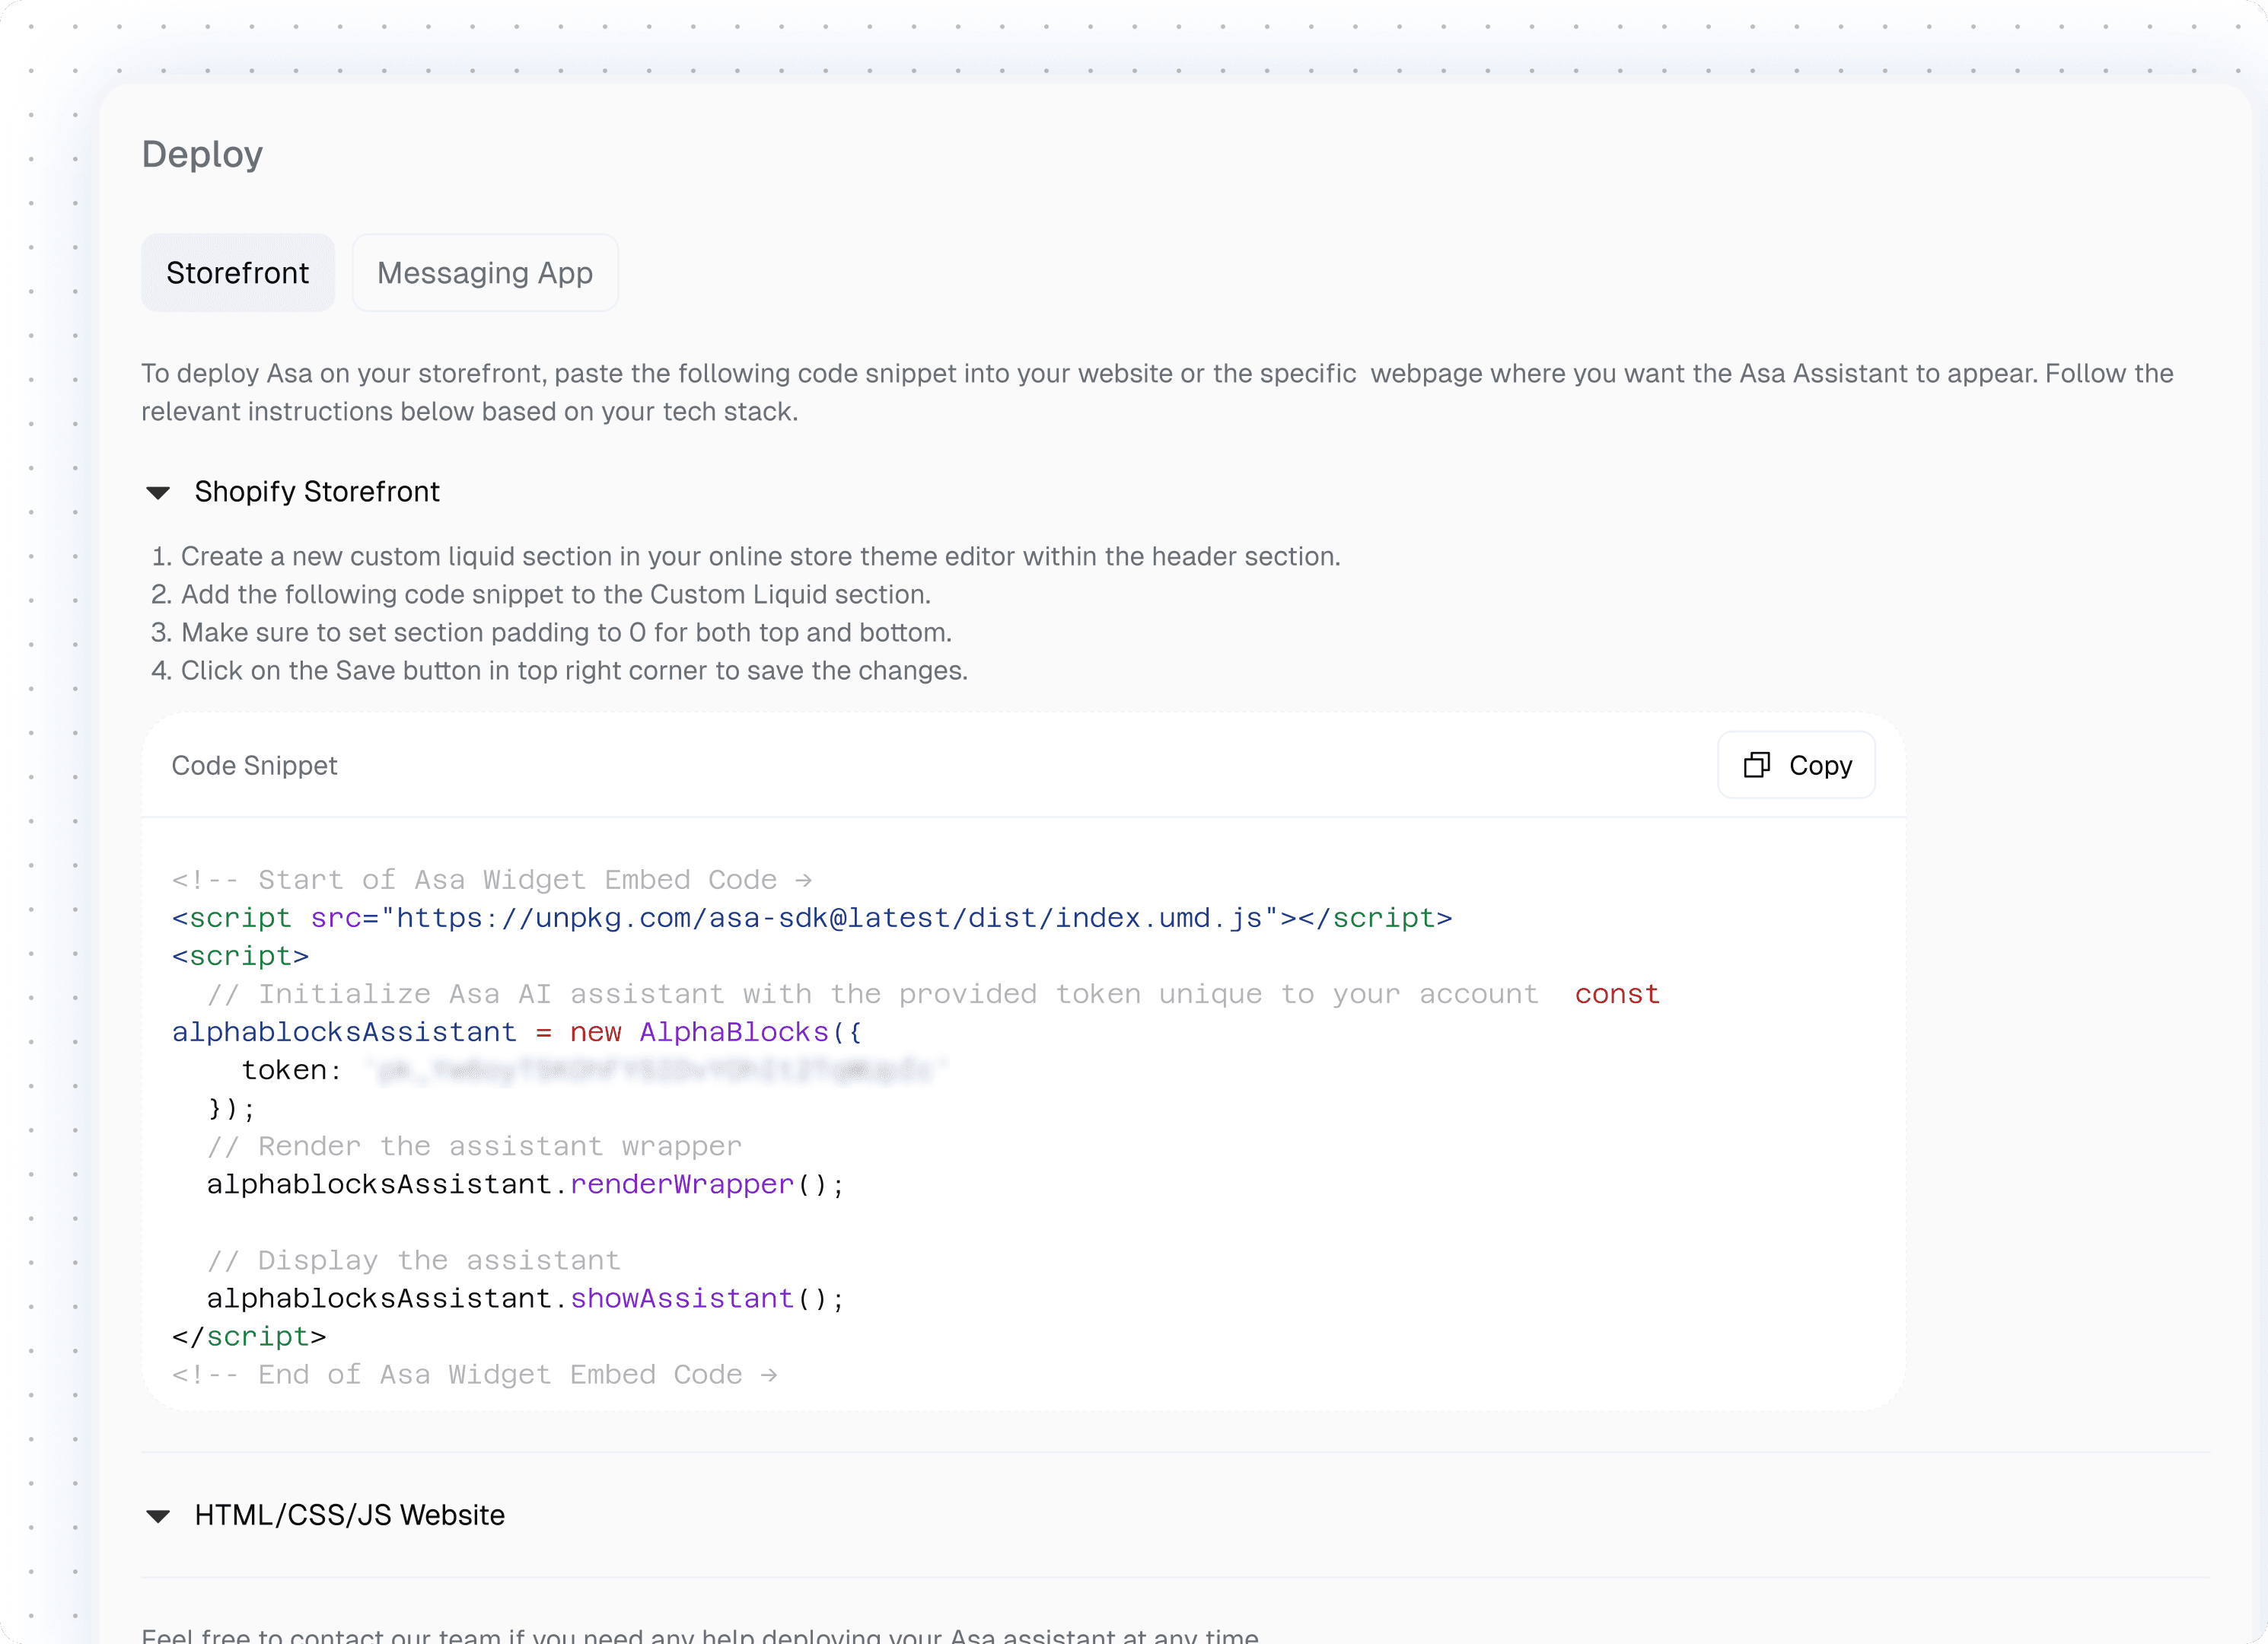The image size is (2268, 1644).
Task: Click the '// Display the assistant' comment
Action: 413,1260
